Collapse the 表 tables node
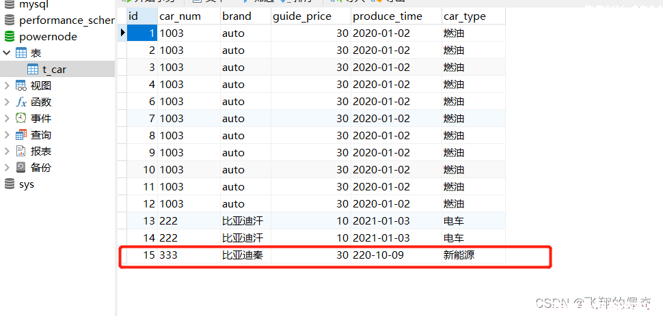 (x=6, y=53)
